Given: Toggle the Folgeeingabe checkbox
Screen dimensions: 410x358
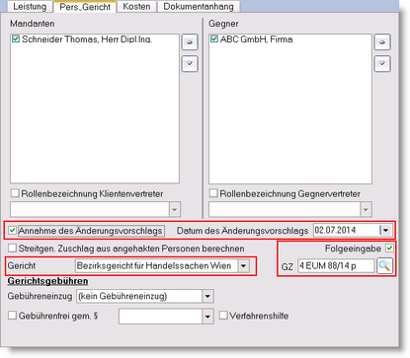Looking at the screenshot, I should pos(389,248).
